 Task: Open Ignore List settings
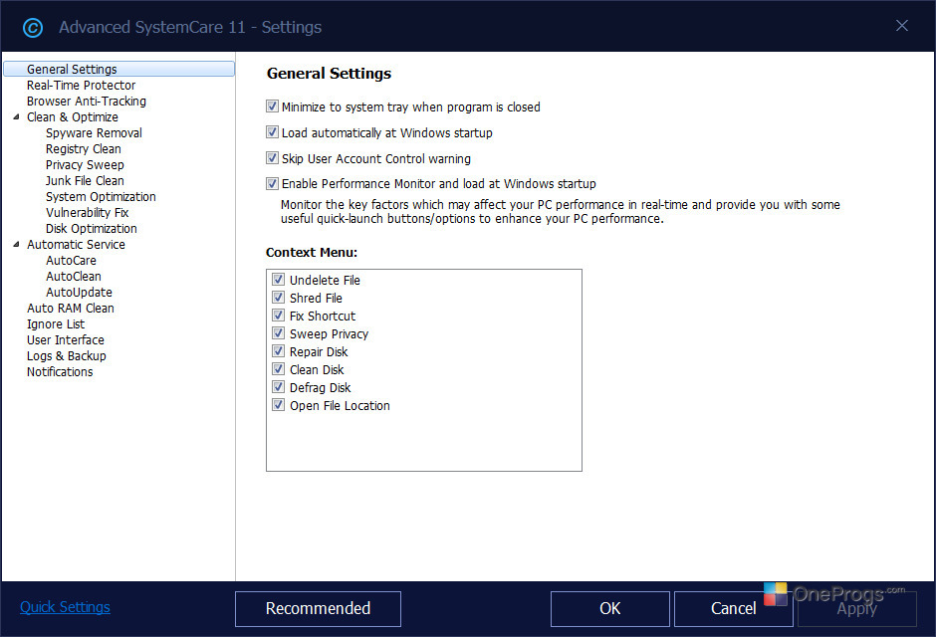56,323
